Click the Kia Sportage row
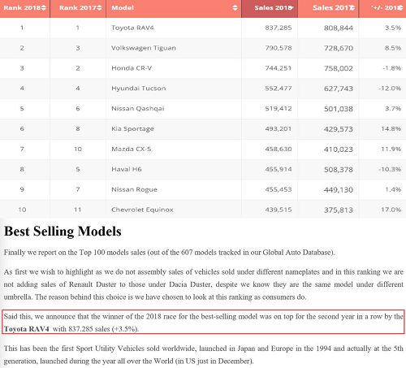The image size is (406, 368). click(x=203, y=129)
